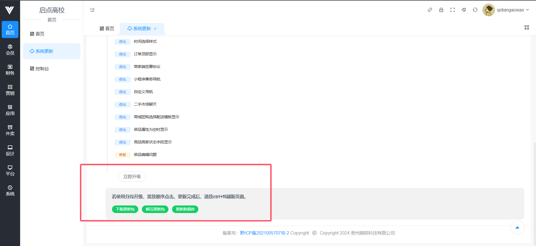
Task: Close the 系统更新 tab
Action: 155,29
